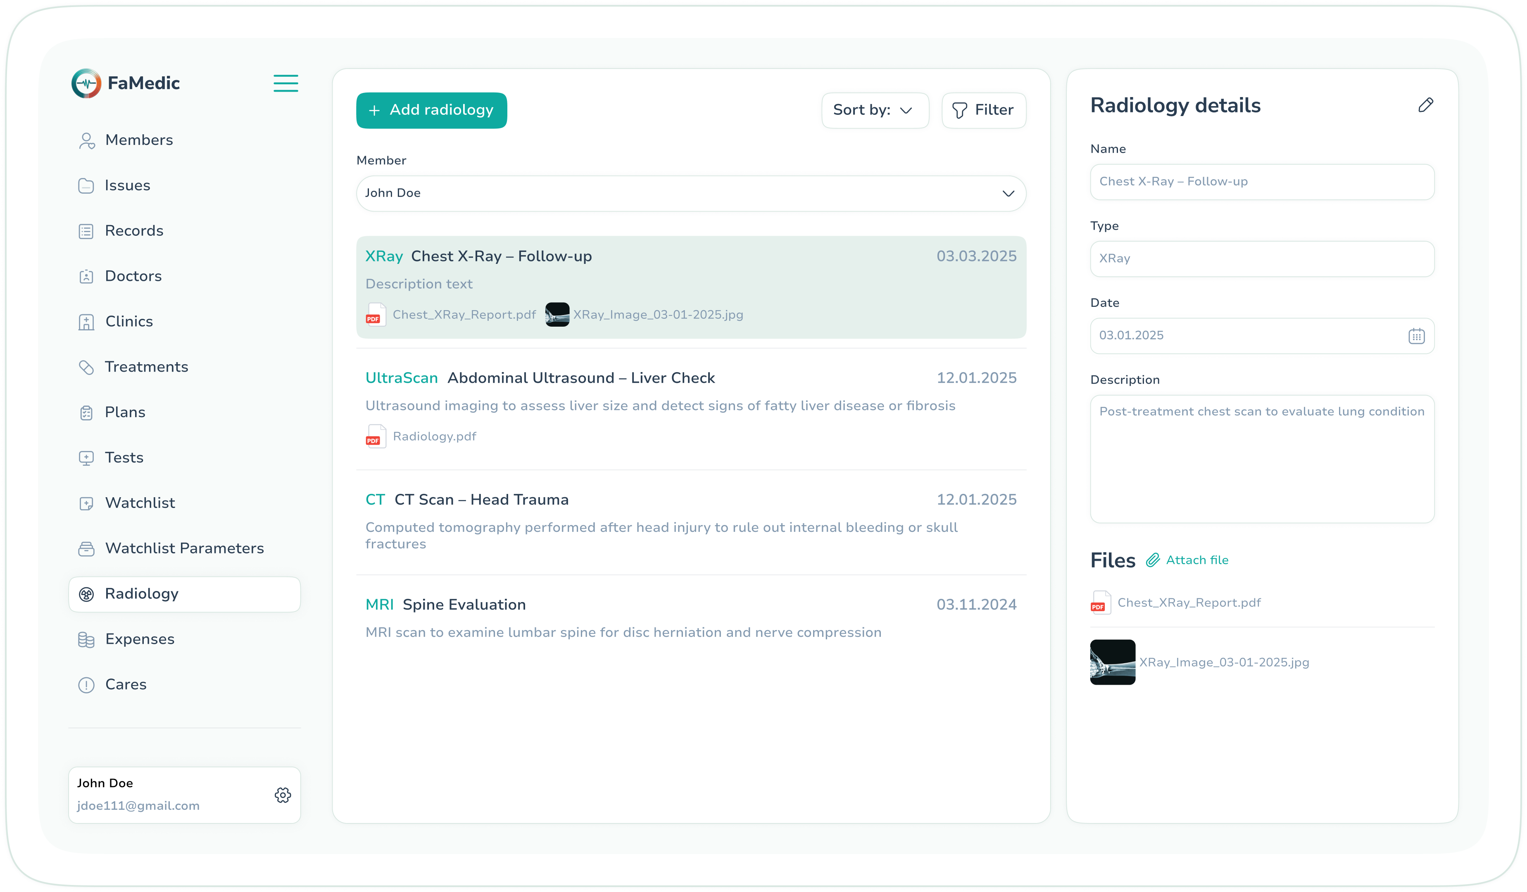Go to the Issues section
This screenshot has height=892, width=1527.
point(184,185)
